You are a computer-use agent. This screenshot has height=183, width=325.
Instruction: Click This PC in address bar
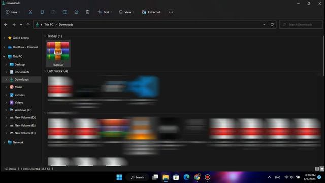click(x=49, y=25)
